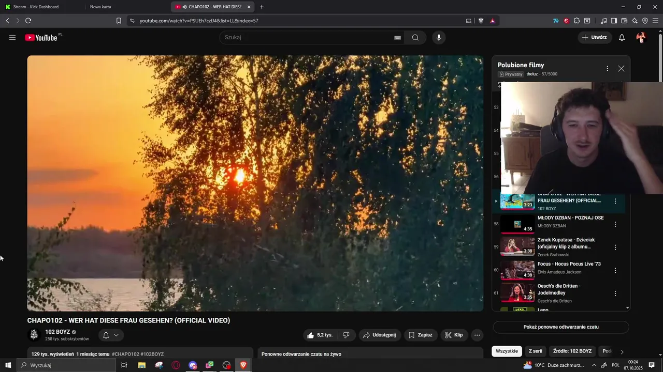This screenshot has height=372, width=663.
Task: Open options menu for Oesch's die Dritten item
Action: coord(615,293)
